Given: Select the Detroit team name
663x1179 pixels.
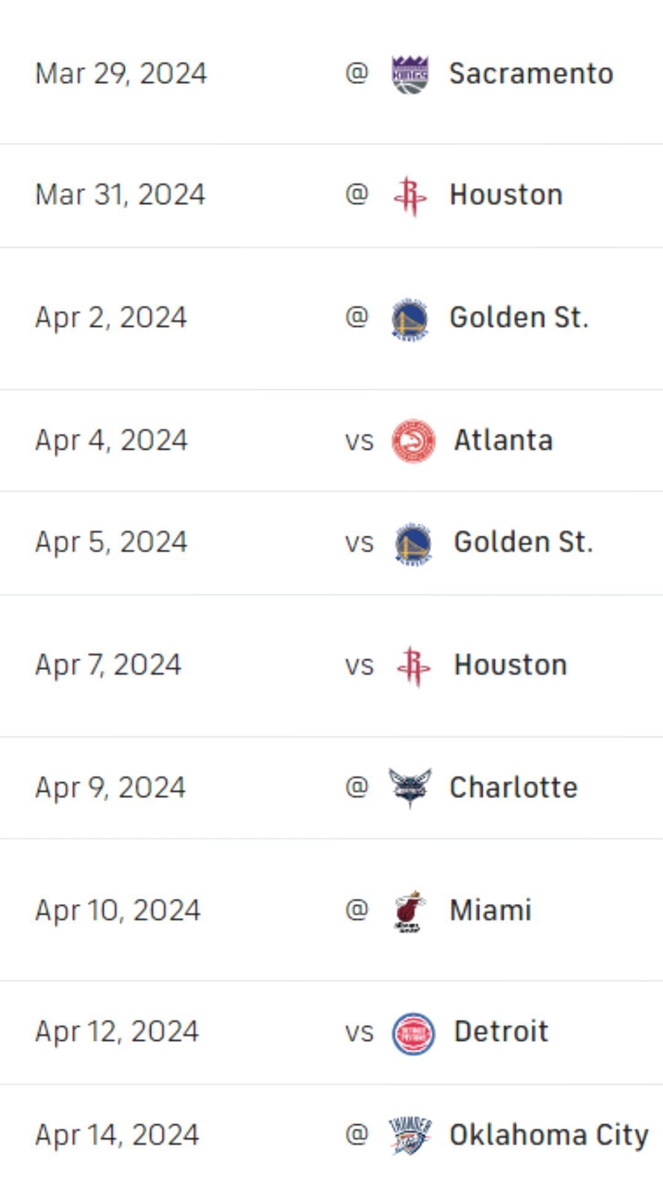Looking at the screenshot, I should [501, 1032].
